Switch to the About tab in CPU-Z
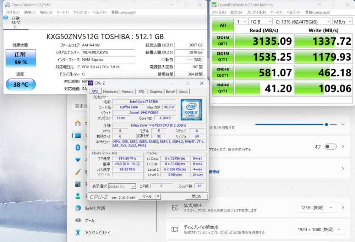This screenshot has width=355, height=242. [183, 92]
